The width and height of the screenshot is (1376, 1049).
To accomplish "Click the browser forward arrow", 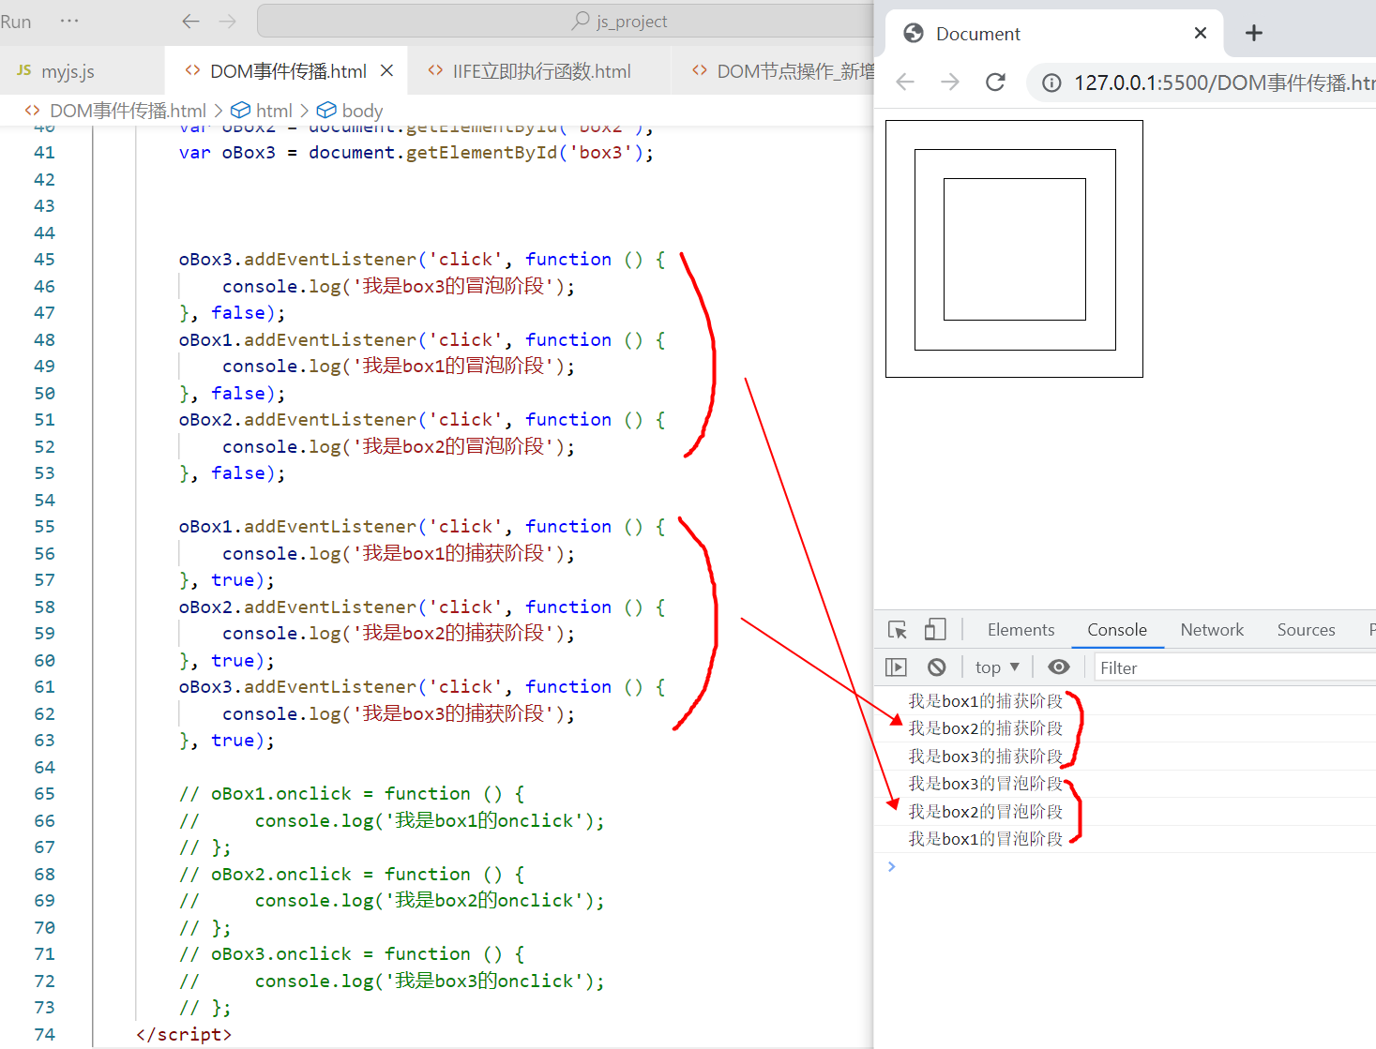I will [950, 82].
